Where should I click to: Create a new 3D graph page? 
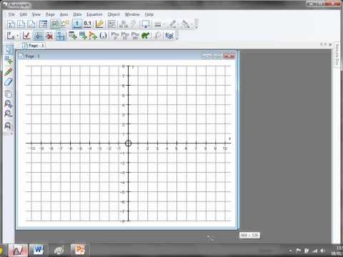click(x=31, y=24)
